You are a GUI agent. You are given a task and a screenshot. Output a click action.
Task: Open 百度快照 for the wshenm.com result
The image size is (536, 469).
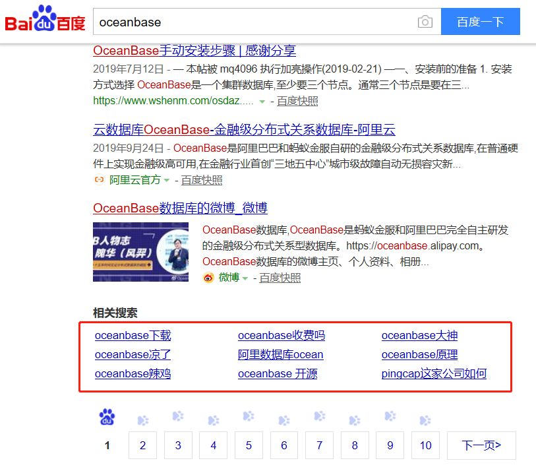(297, 101)
